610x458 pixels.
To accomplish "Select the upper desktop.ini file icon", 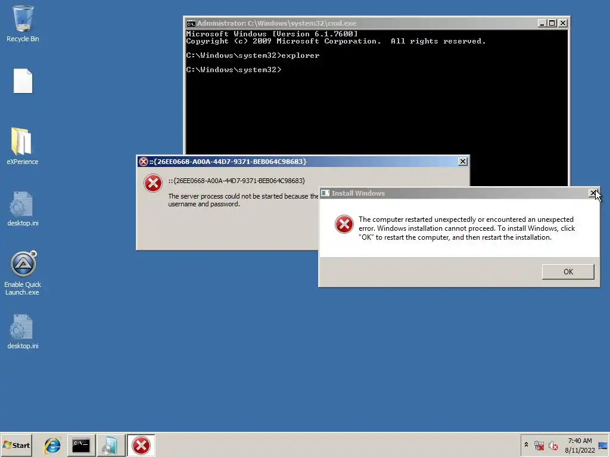I will pos(23,208).
